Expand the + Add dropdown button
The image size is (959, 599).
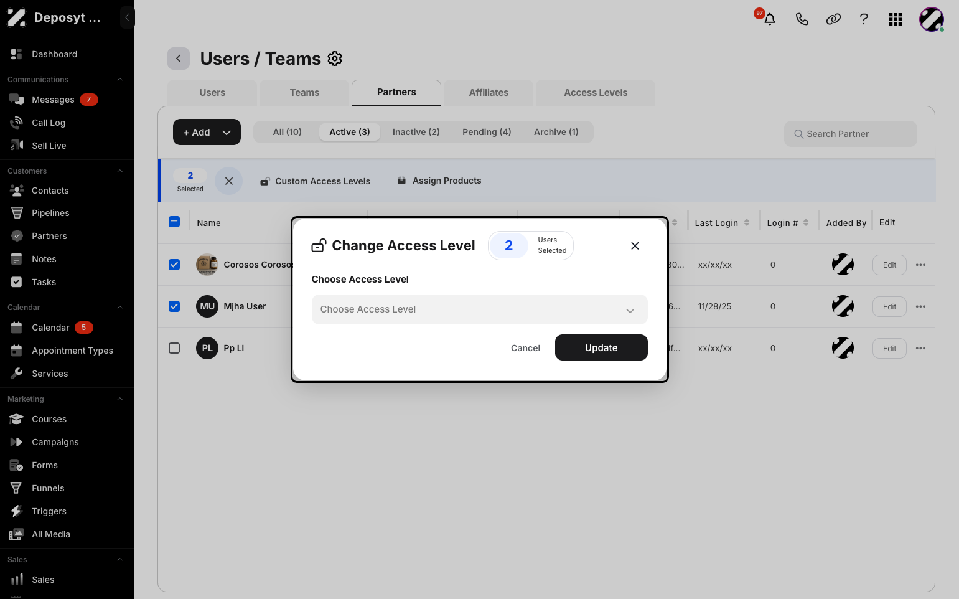pyautogui.click(x=207, y=132)
